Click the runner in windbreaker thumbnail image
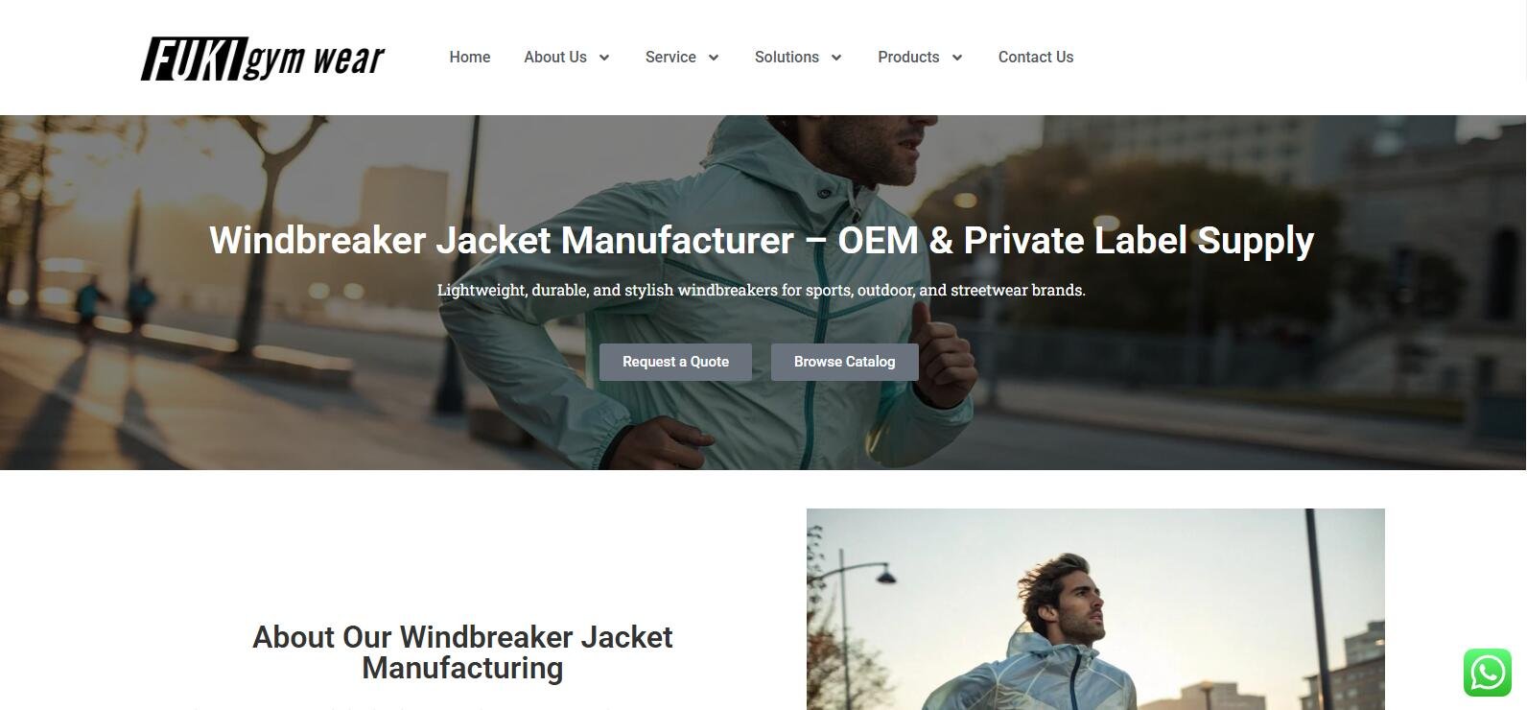Image resolution: width=1527 pixels, height=710 pixels. 1095,609
